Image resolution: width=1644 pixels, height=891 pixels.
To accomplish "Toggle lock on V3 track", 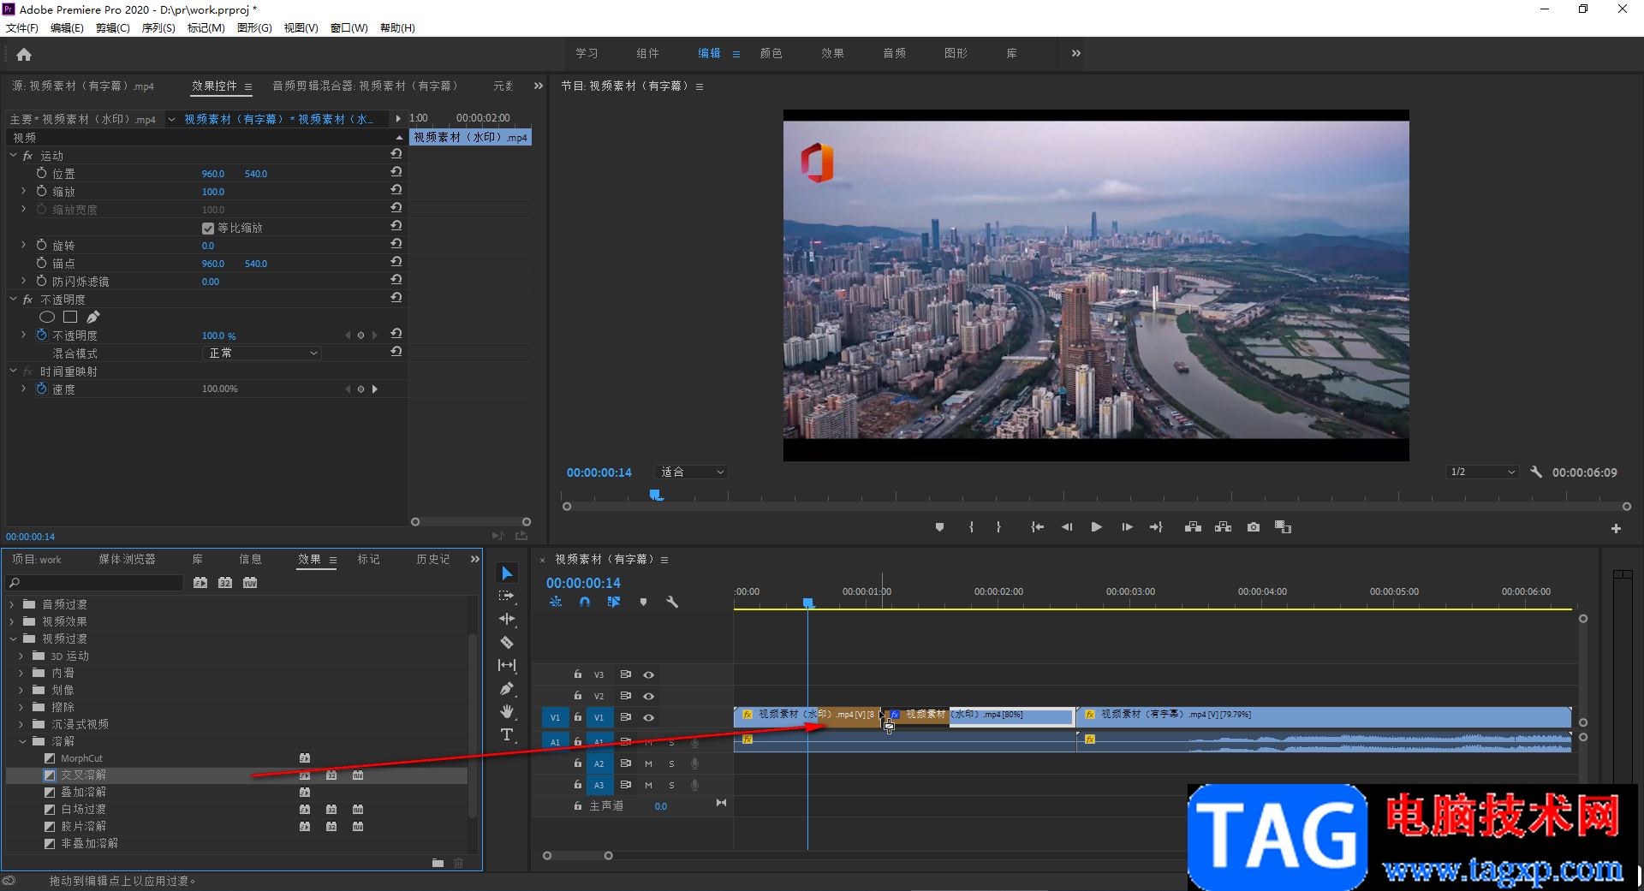I will 578,674.
